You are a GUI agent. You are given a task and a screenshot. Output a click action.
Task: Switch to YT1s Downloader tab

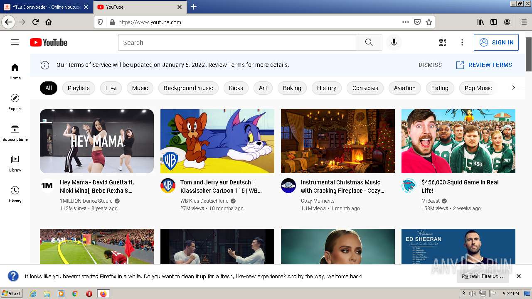(46, 7)
